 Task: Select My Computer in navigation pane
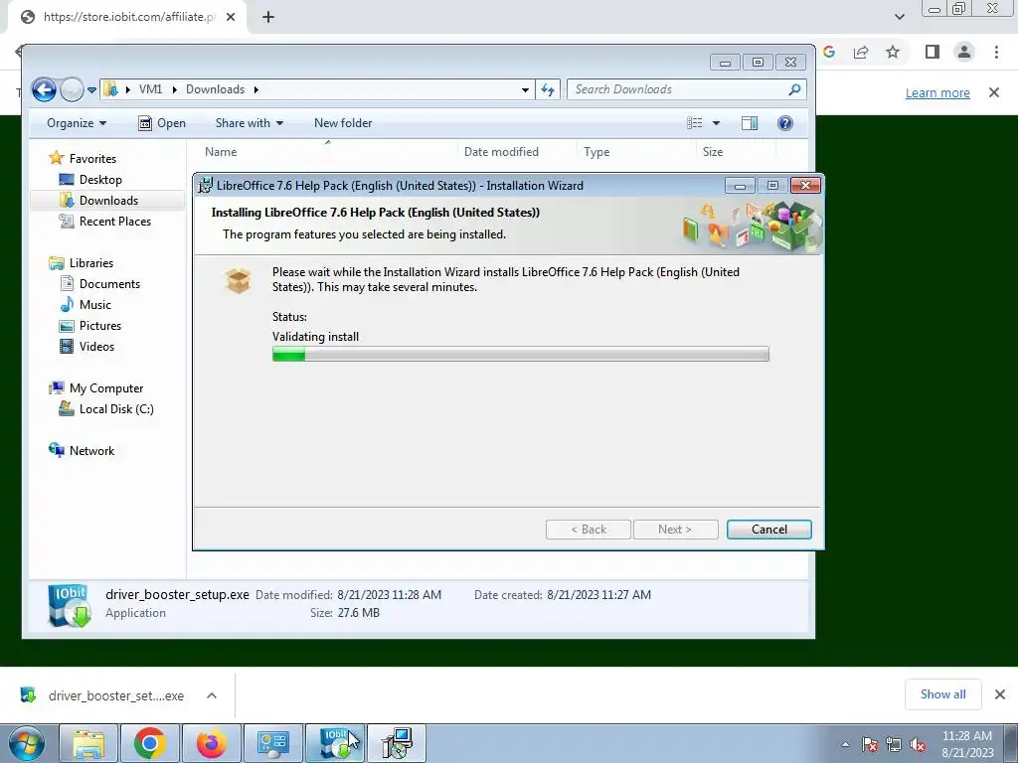[x=105, y=388]
